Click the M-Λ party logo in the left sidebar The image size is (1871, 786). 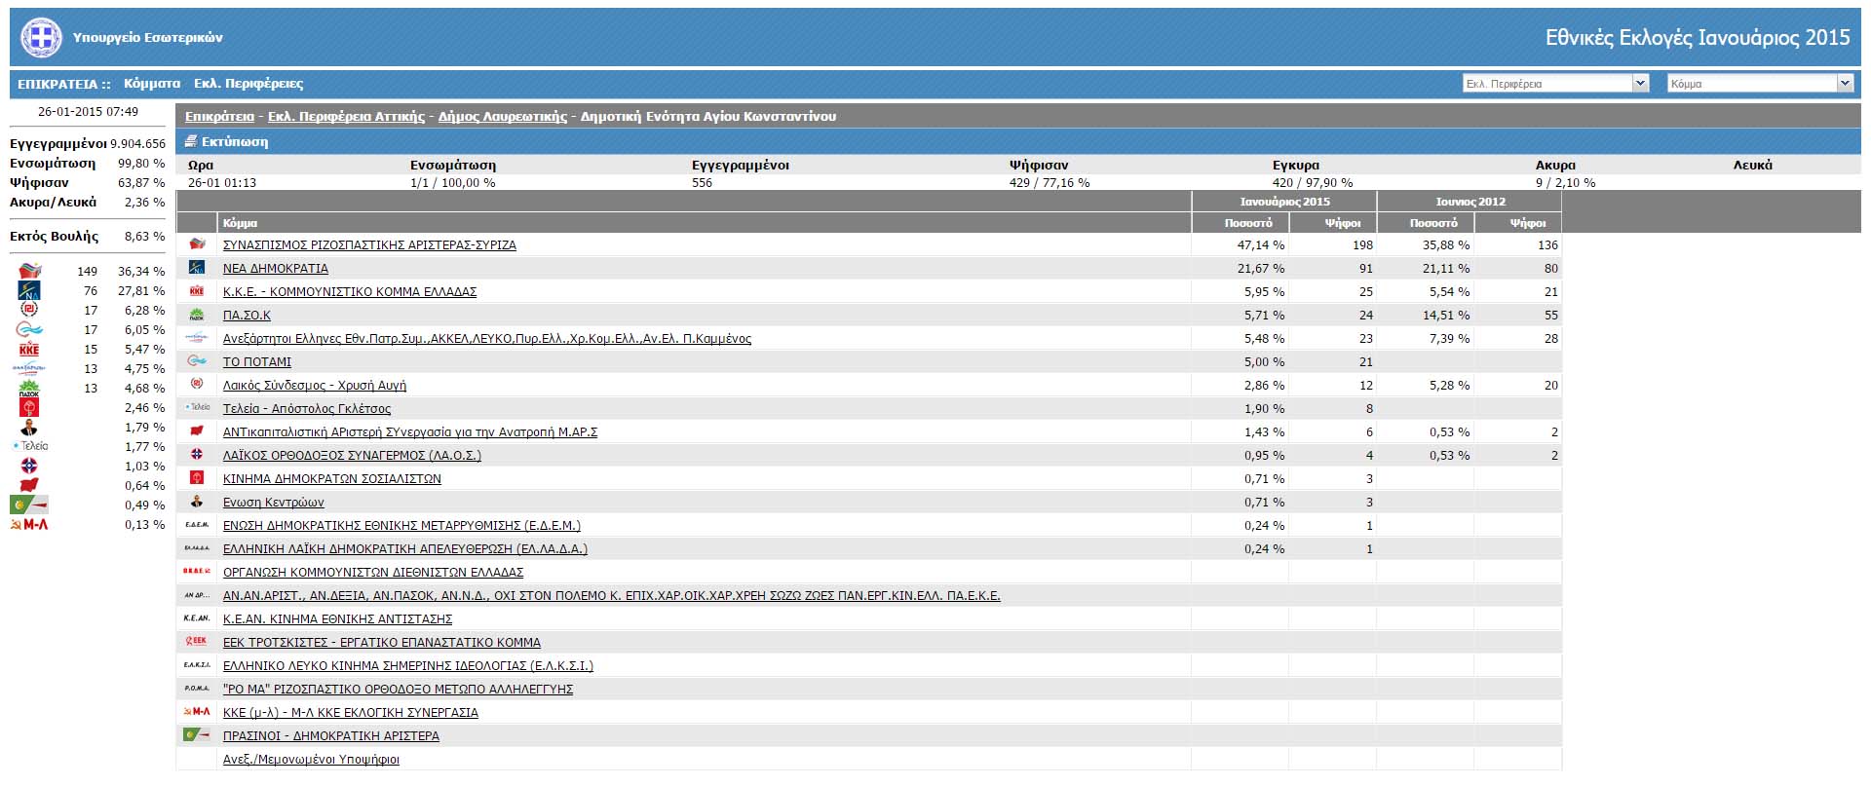click(29, 524)
